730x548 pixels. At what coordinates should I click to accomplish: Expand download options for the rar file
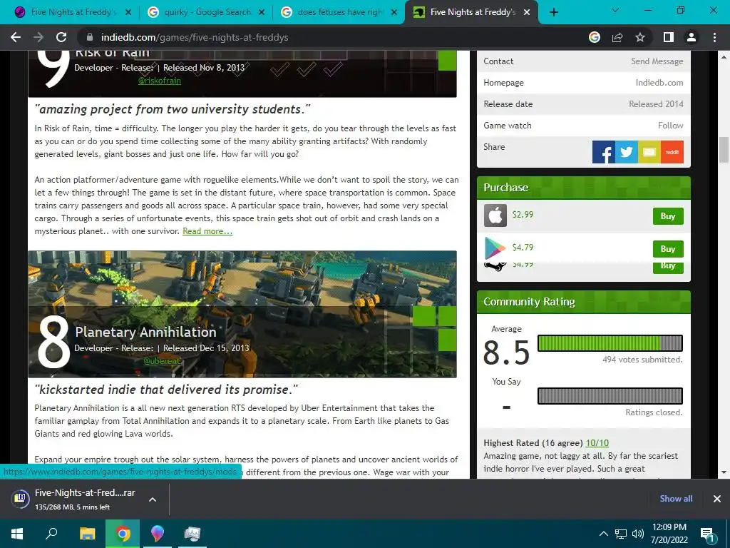coord(153,499)
